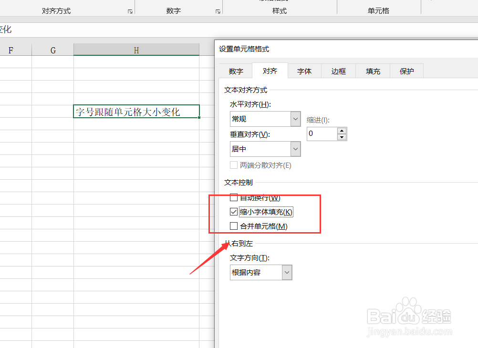Viewport: 478px width, 348px height.
Task: Select column header G
Action: [x=52, y=49]
